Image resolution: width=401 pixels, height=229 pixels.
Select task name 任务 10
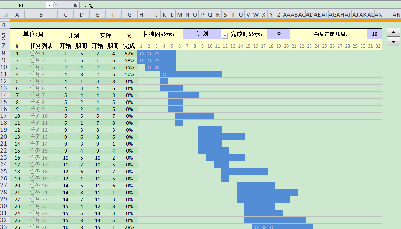click(39, 116)
